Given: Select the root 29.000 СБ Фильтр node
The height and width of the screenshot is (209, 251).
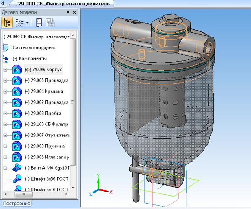Looking at the screenshot, I should [36, 37].
